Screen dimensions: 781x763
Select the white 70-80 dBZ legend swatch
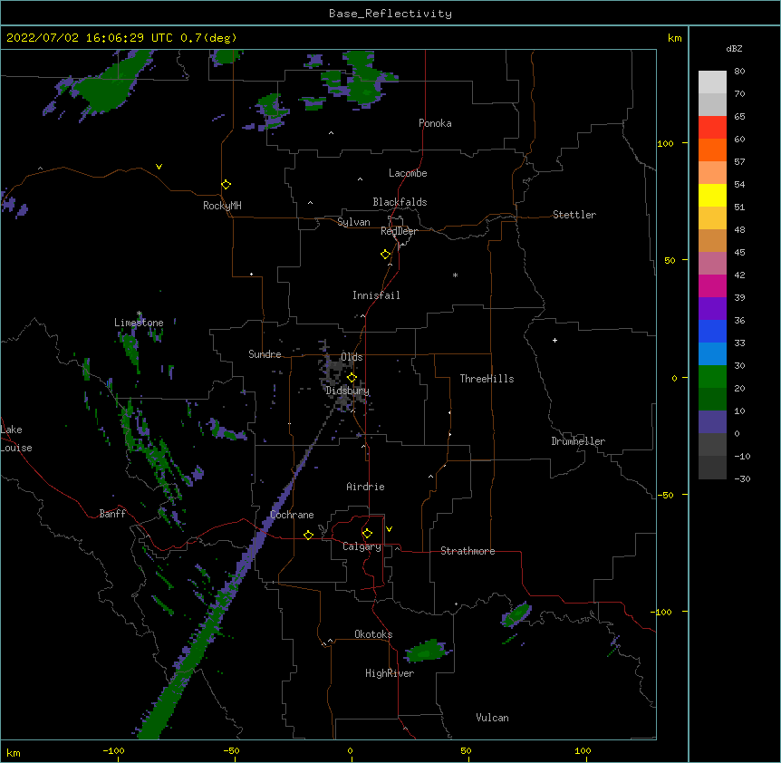712,82
